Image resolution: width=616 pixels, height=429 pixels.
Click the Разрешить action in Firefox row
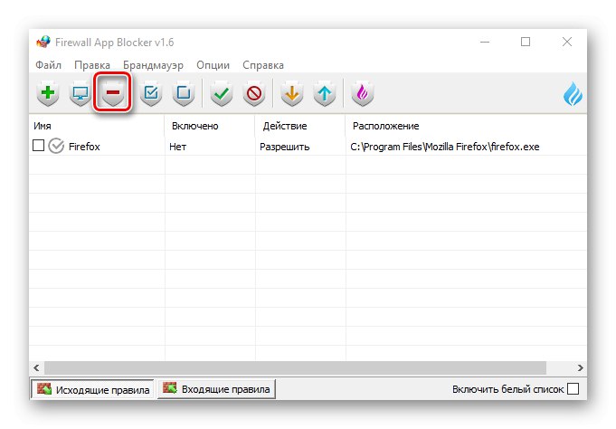[x=284, y=147]
